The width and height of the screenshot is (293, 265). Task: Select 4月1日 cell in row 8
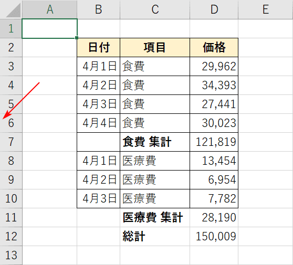[x=99, y=161]
